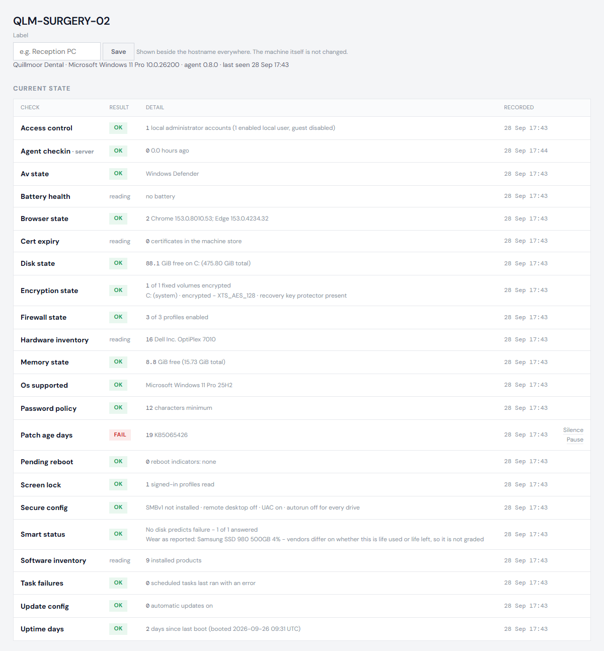Screen dimensions: 604x651
Task: Click the Password policy check name
Action: pos(48,408)
